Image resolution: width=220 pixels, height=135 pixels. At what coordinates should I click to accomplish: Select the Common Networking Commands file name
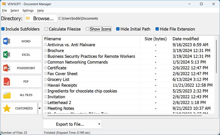(x=78, y=62)
